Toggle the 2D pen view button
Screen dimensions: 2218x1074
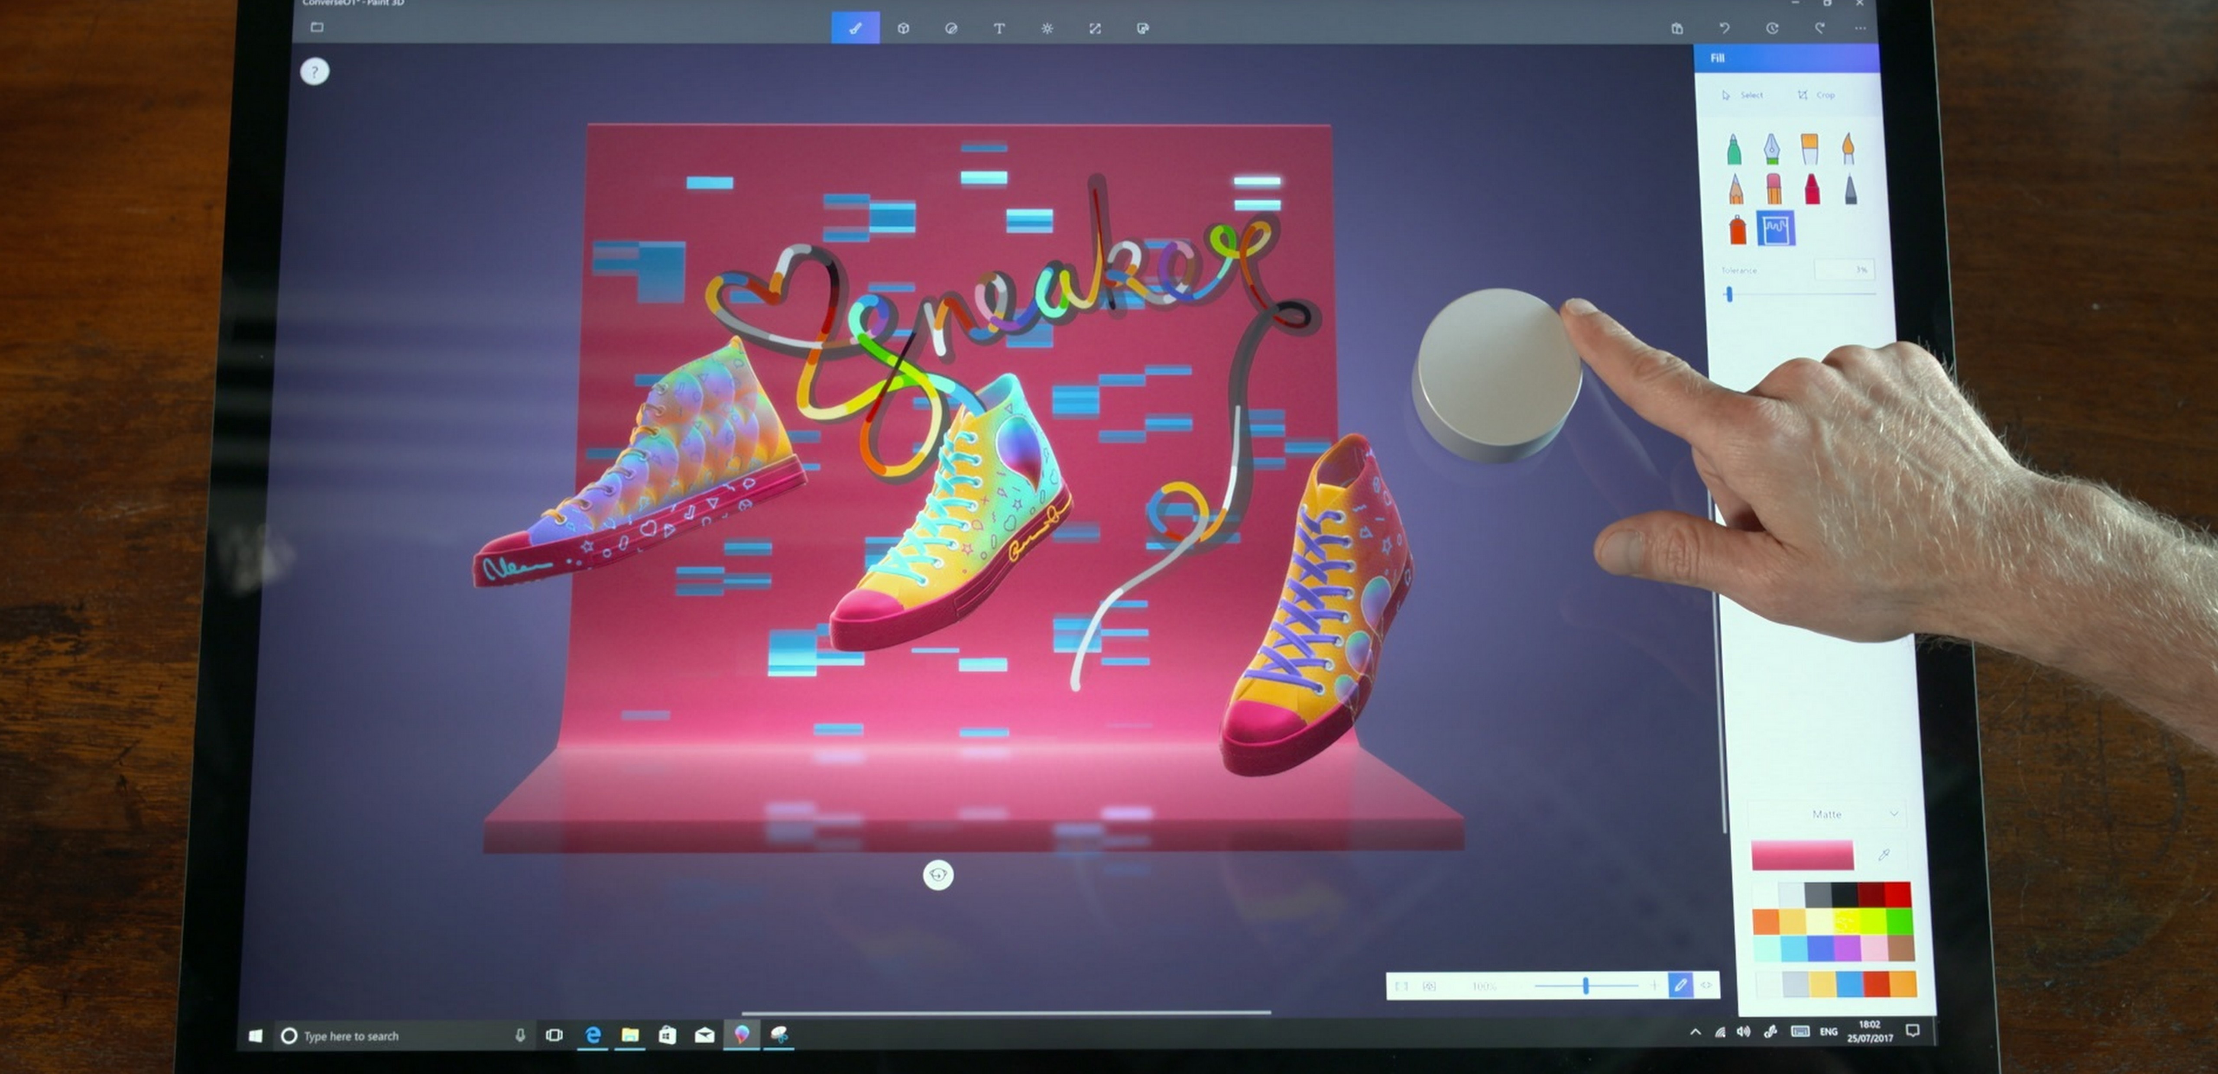coord(1680,985)
